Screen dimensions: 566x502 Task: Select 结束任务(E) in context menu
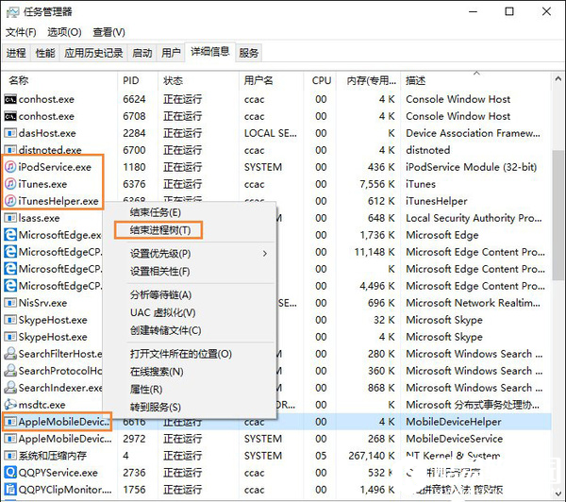pos(156,212)
